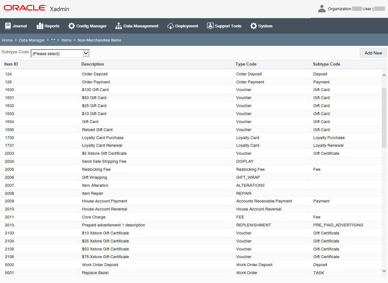Screen dimensions: 388x283
Task: Select the $5 Xstore Gift Certificate row
Action: 191,153
